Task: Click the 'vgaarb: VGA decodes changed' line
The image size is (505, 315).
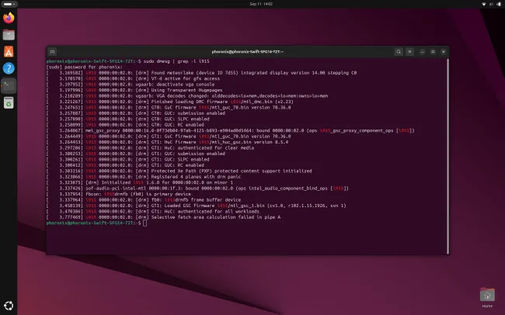Action: coord(187,96)
